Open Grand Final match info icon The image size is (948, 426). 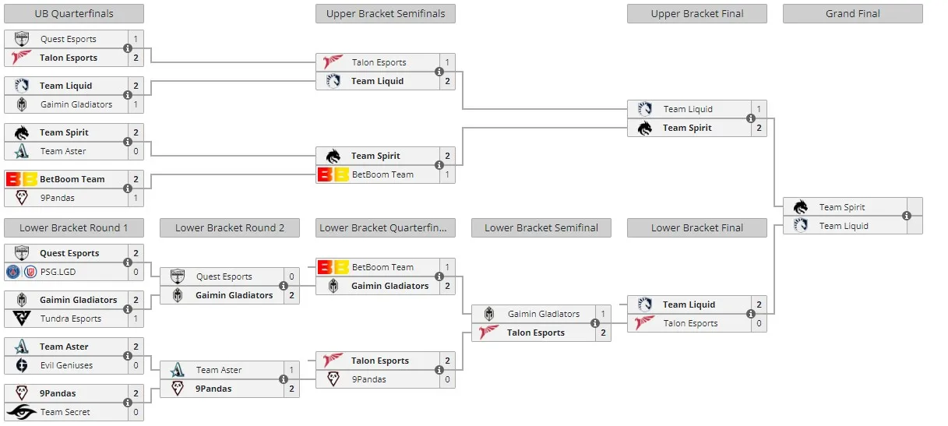907,217
